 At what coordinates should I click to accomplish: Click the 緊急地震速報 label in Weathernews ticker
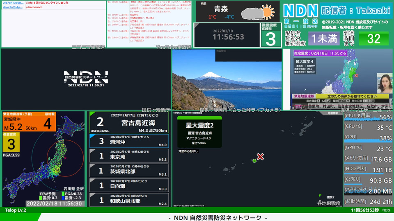304,96
